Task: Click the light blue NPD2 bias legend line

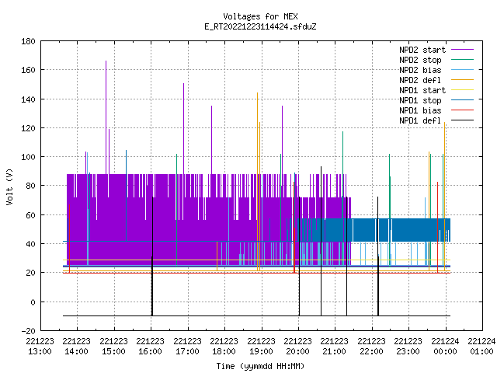Action: click(x=462, y=70)
